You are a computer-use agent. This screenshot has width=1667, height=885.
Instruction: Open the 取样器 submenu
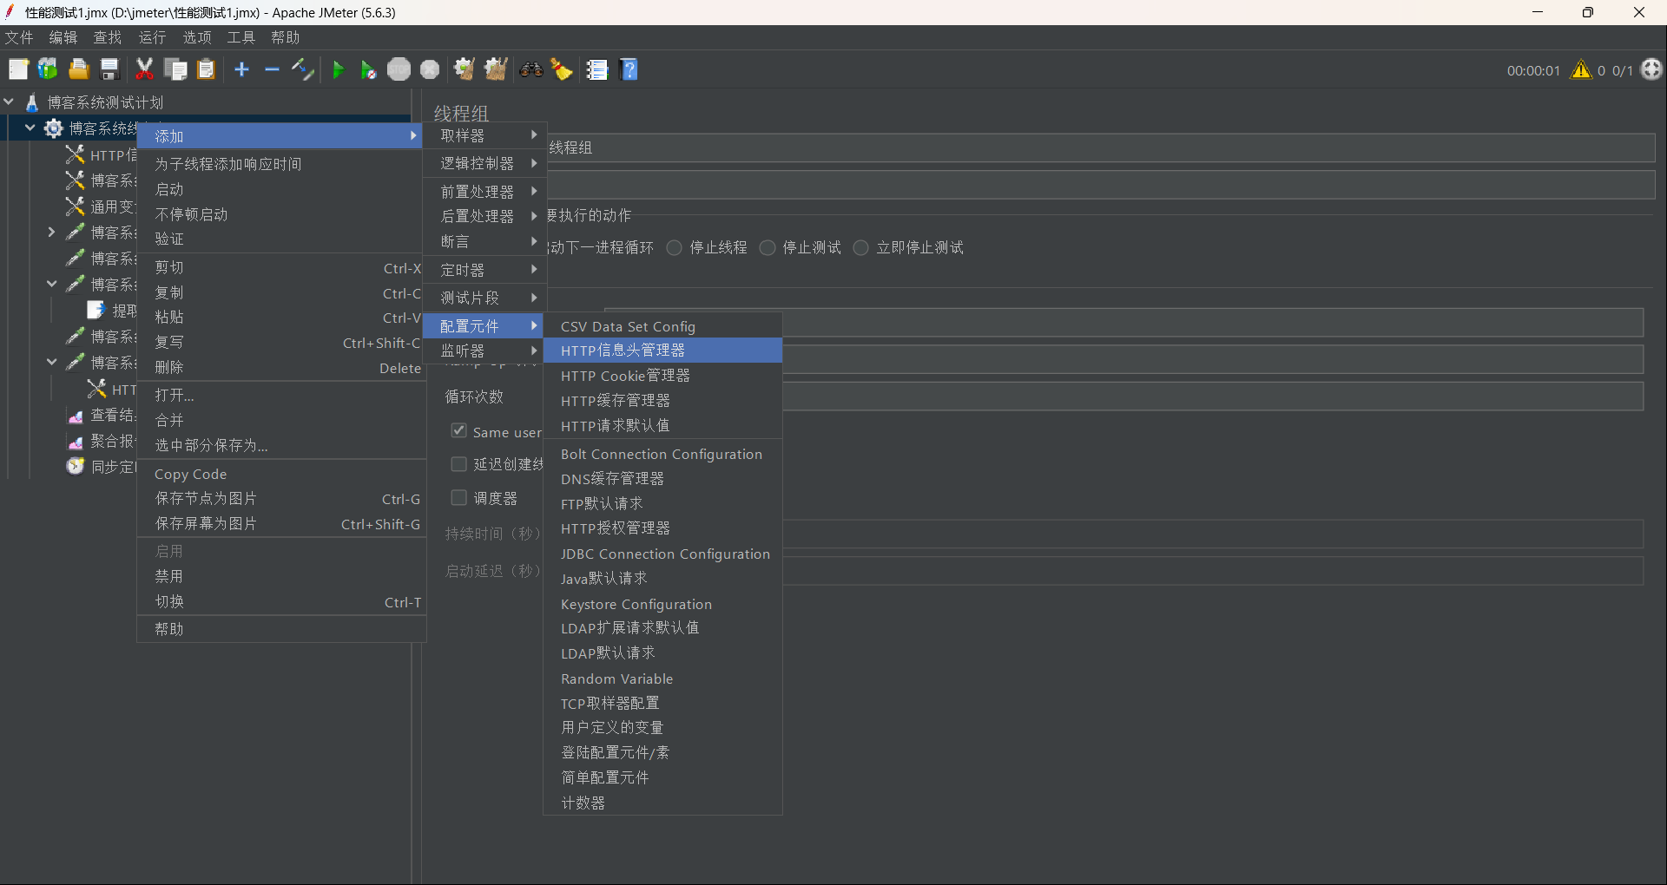(x=484, y=135)
